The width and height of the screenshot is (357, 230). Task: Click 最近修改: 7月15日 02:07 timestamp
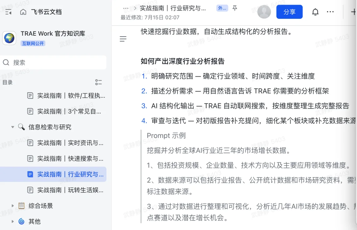click(x=150, y=17)
